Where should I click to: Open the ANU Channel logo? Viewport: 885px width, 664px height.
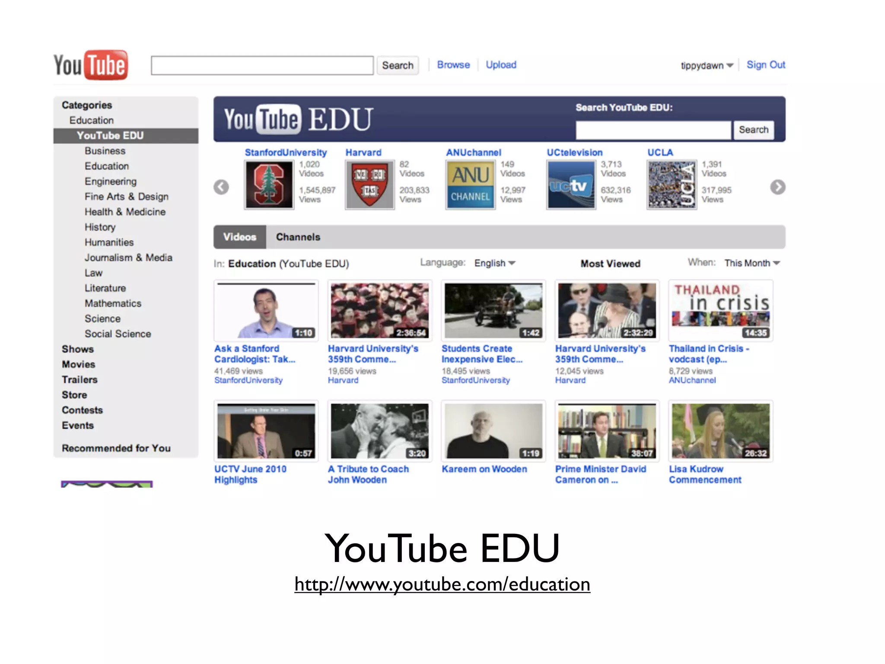471,185
